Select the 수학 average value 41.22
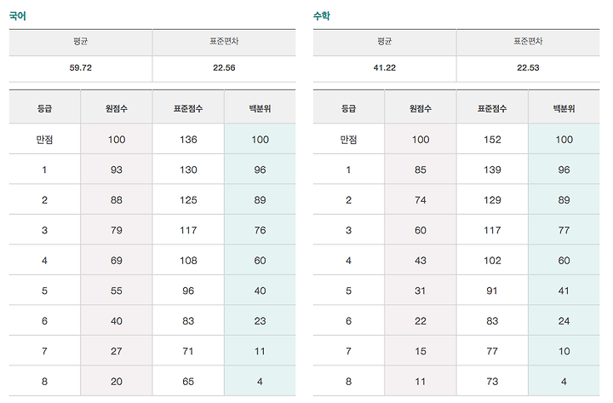Viewport: 613px width, 403px height. [384, 67]
